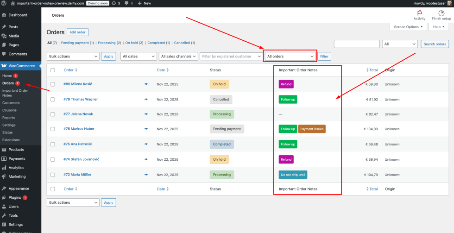Open the All dates filter dropdown
Image resolution: width=454 pixels, height=233 pixels.
point(139,57)
